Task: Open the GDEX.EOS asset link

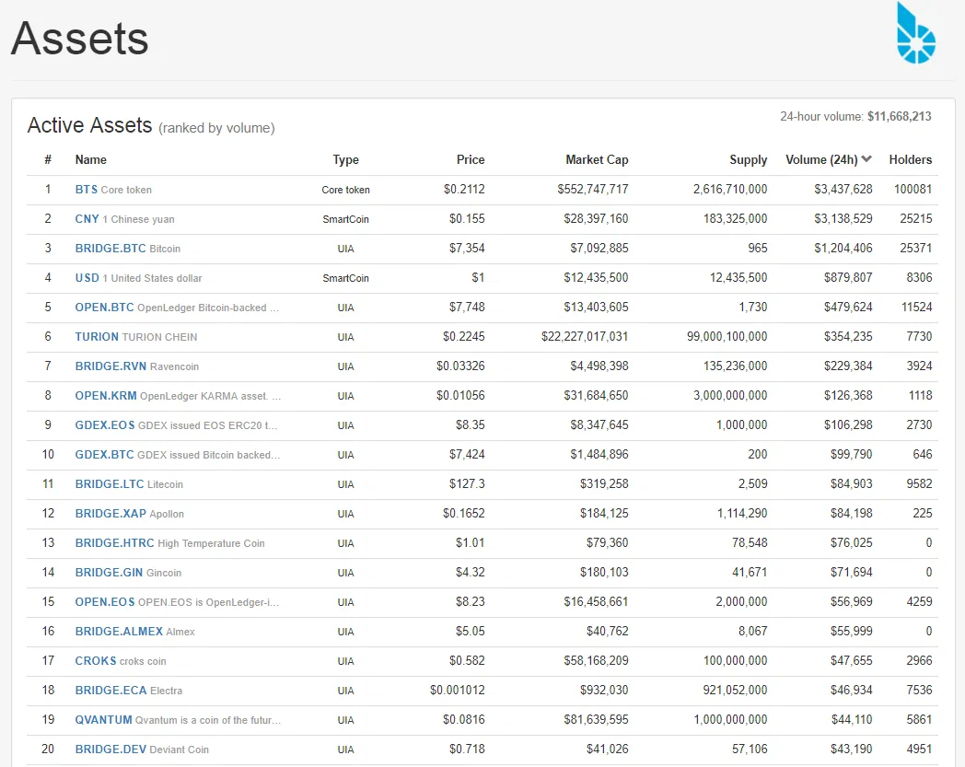Action: pyautogui.click(x=105, y=425)
